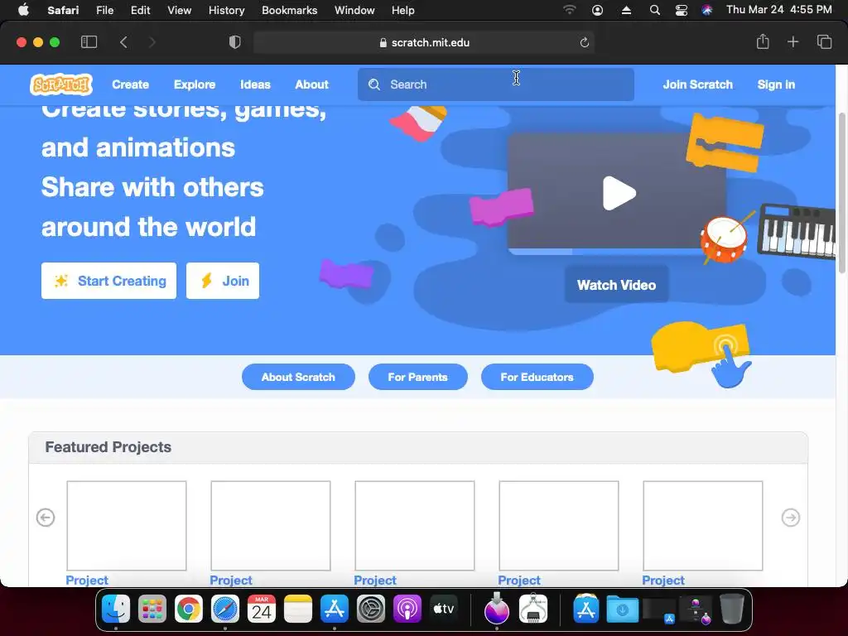This screenshot has width=848, height=636.
Task: Open a new Safari tab
Action: [793, 41]
